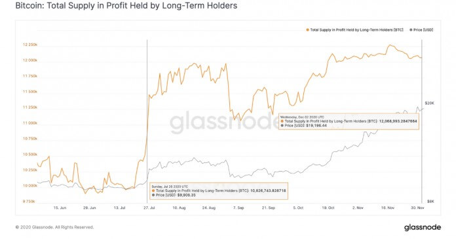Click the 12 250k y-axis label
This screenshot has width=456, height=239.
click(30, 45)
